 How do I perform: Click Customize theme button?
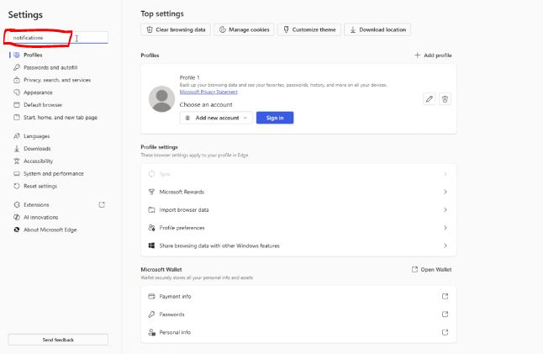pos(309,29)
